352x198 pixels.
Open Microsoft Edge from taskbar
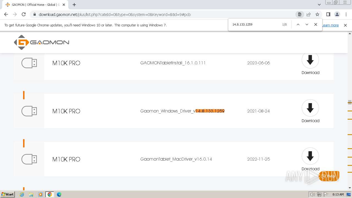[59, 194]
